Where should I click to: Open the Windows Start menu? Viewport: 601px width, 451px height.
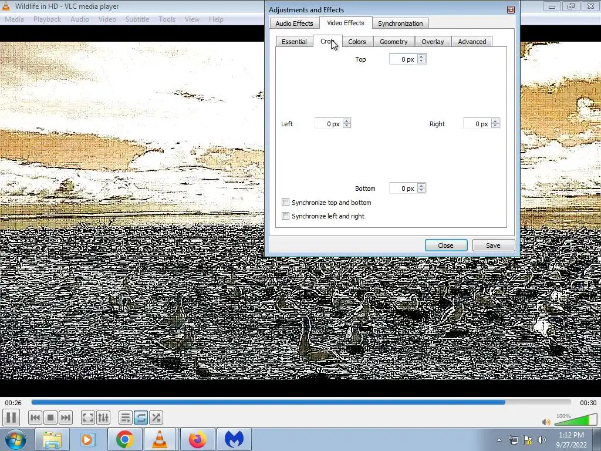tap(14, 439)
